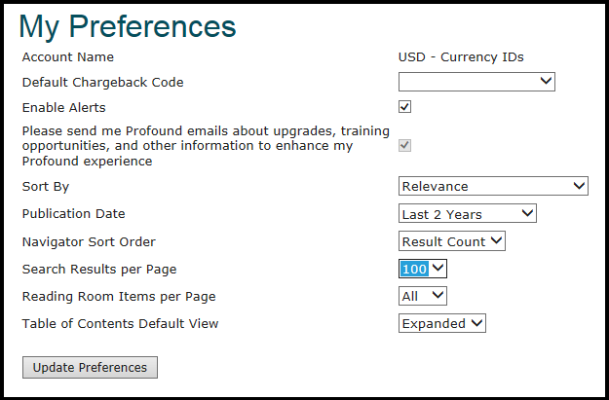Click the Table of Contents Default View label
Viewport: 609px width, 400px height.
click(x=121, y=324)
